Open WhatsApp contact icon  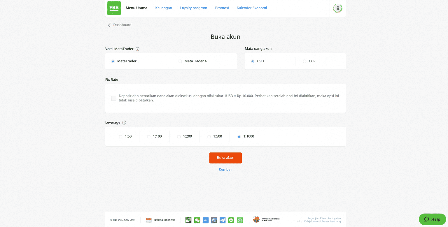pyautogui.click(x=240, y=220)
